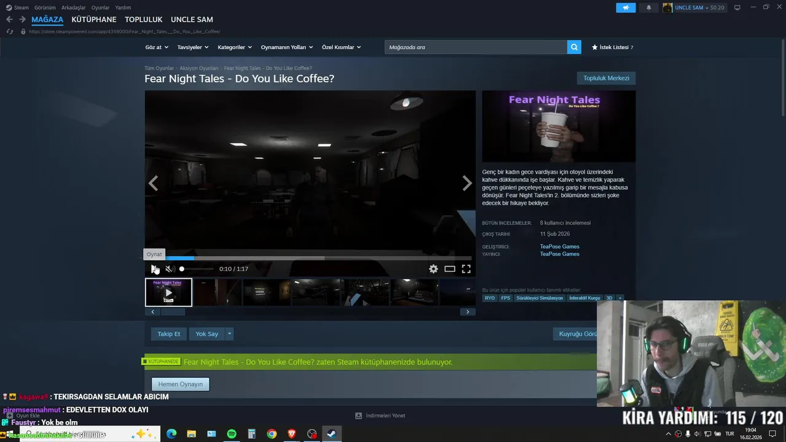The width and height of the screenshot is (786, 442).
Task: Open File Explorer from the taskbar
Action: [192, 434]
